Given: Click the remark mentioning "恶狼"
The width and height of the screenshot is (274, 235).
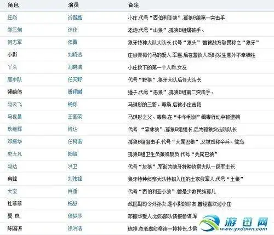Looking at the screenshot, I should click(171, 92).
